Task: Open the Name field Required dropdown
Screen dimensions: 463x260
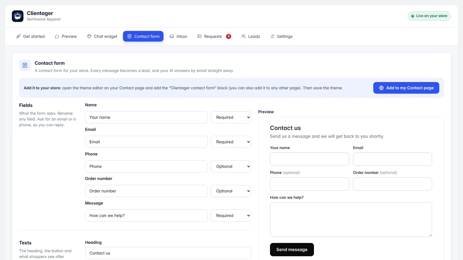Action: (231, 117)
